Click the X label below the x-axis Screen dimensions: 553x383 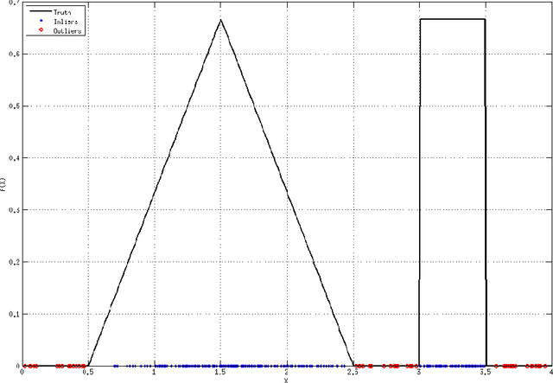(286, 380)
